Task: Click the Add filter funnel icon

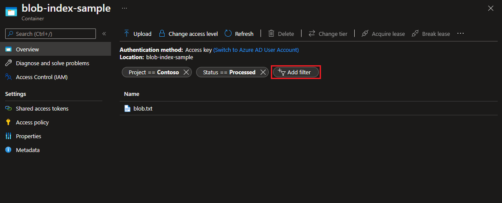Action: click(x=281, y=73)
